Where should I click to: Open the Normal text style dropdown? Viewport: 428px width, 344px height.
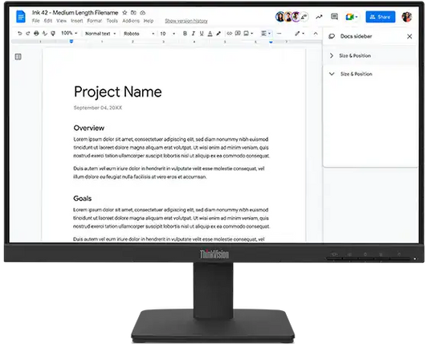pyautogui.click(x=100, y=34)
